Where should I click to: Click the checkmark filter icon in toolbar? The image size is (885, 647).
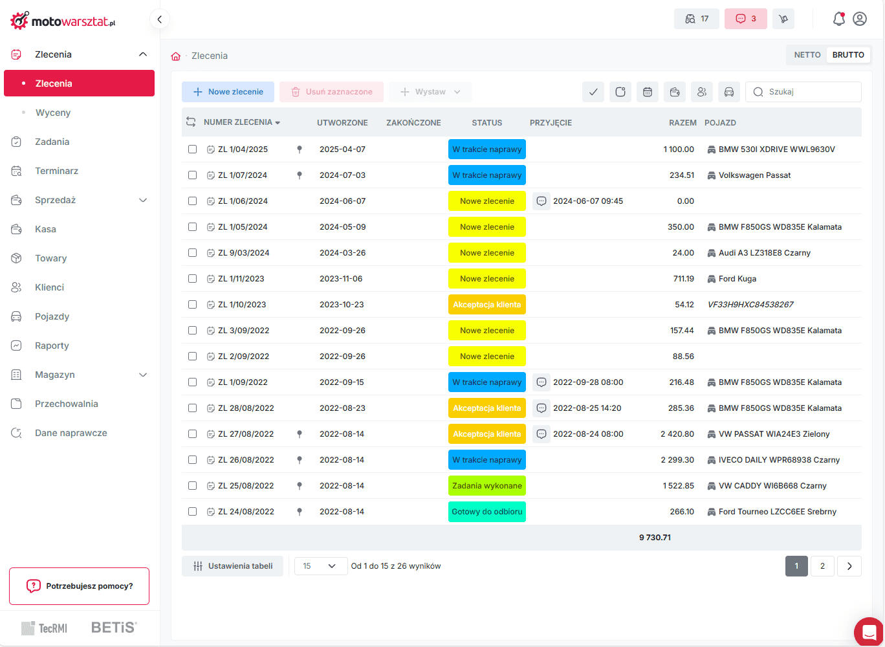pyautogui.click(x=593, y=92)
